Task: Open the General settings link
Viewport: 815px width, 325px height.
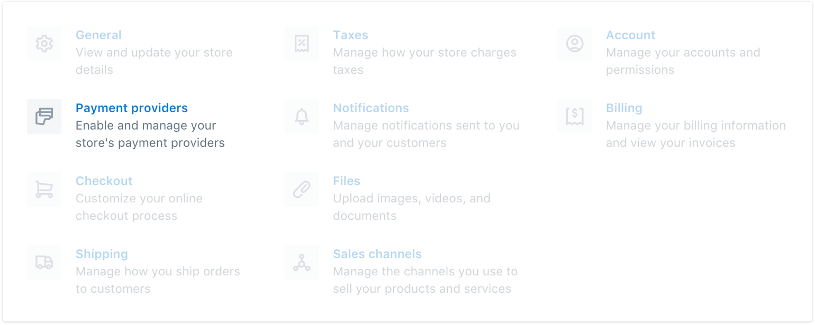Action: coord(98,35)
